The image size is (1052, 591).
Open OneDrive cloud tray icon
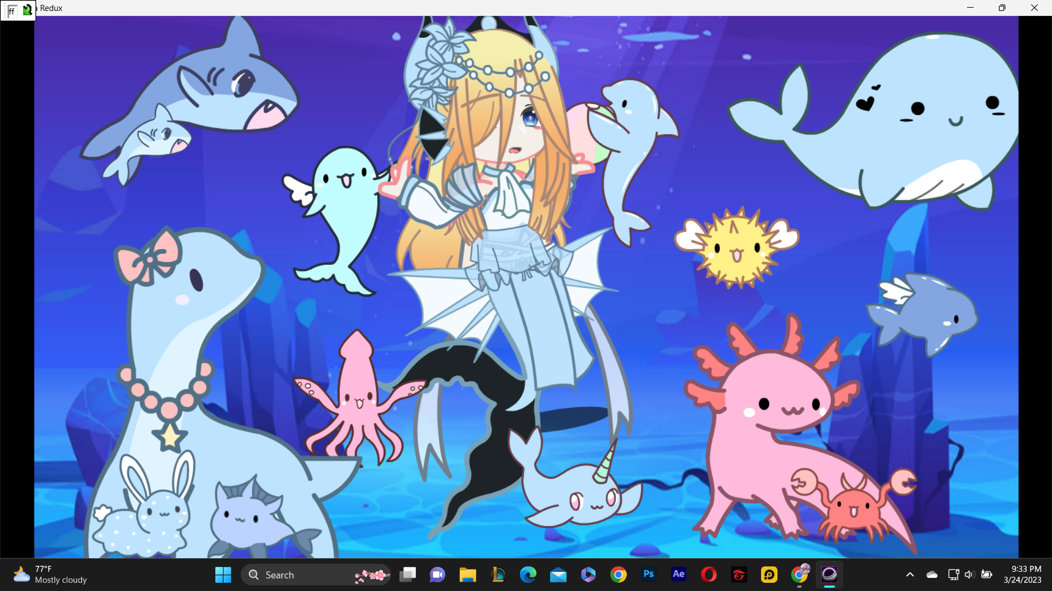pos(931,575)
